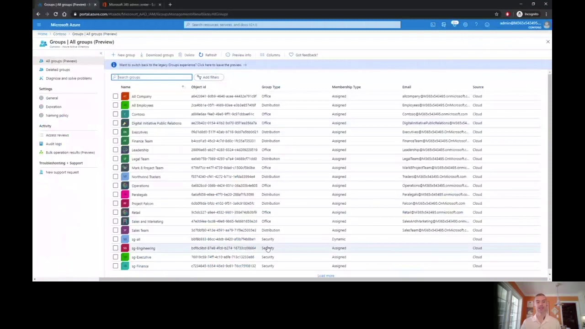The image size is (585, 329).
Task: Click the admin account avatar
Action: click(x=547, y=25)
